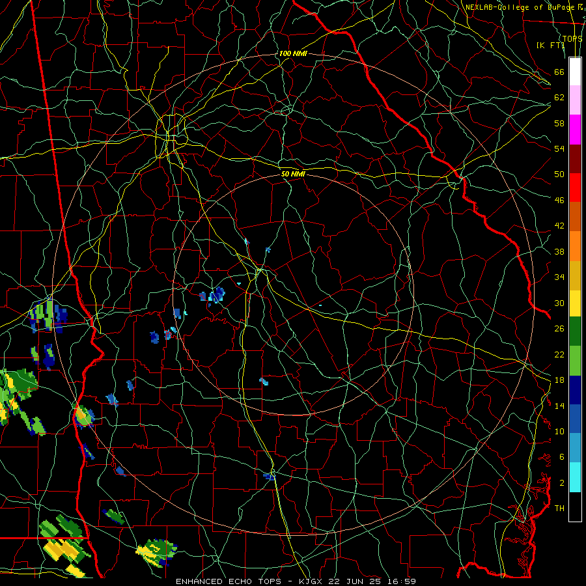Image resolution: width=586 pixels, height=586 pixels.
Task: Click the '46' legend value label
Action: tap(559, 201)
